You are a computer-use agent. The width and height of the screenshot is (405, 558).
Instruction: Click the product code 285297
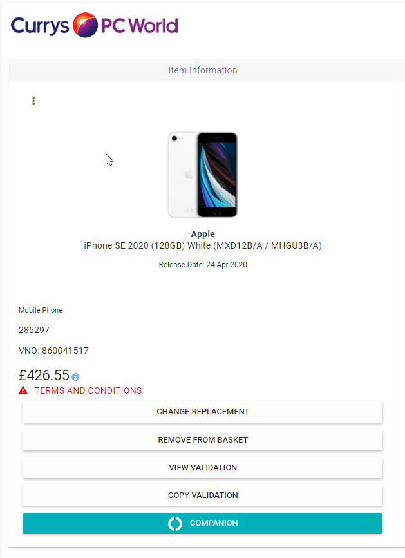(33, 330)
